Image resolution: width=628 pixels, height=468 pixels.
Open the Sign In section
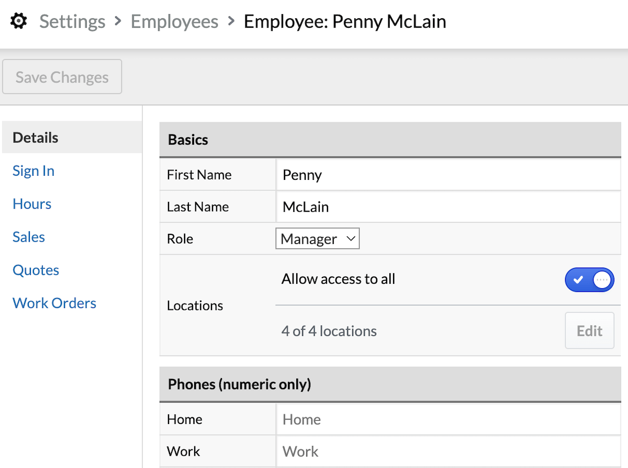[33, 170]
